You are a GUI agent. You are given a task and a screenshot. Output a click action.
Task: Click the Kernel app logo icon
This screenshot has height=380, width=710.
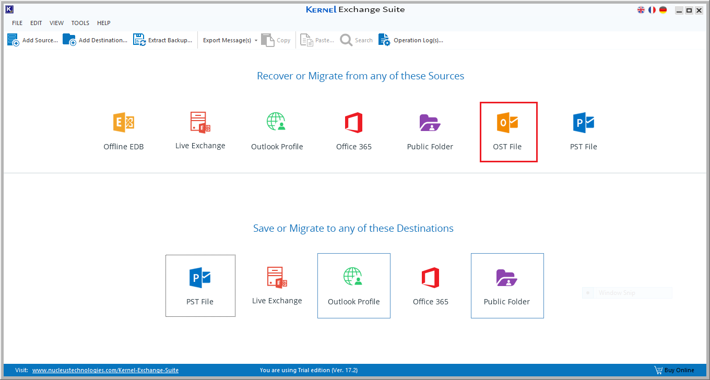point(9,9)
